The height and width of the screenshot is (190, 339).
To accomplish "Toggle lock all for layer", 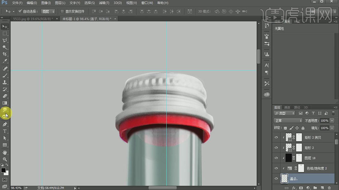I will point(303,128).
